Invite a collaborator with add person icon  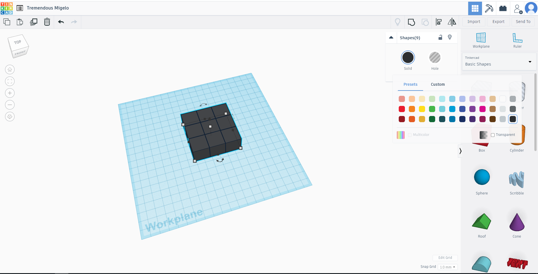coord(518,9)
